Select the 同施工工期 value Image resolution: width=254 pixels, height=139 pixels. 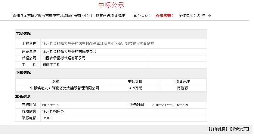point(51,65)
